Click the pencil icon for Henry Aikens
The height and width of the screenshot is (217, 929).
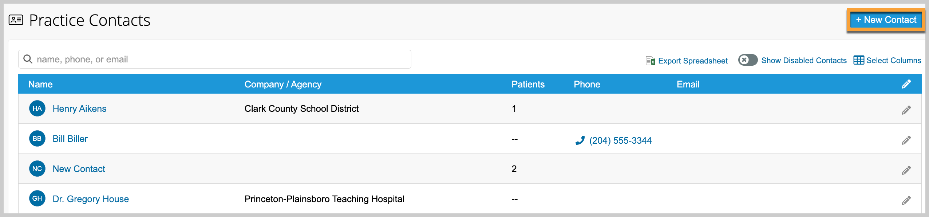(x=906, y=110)
